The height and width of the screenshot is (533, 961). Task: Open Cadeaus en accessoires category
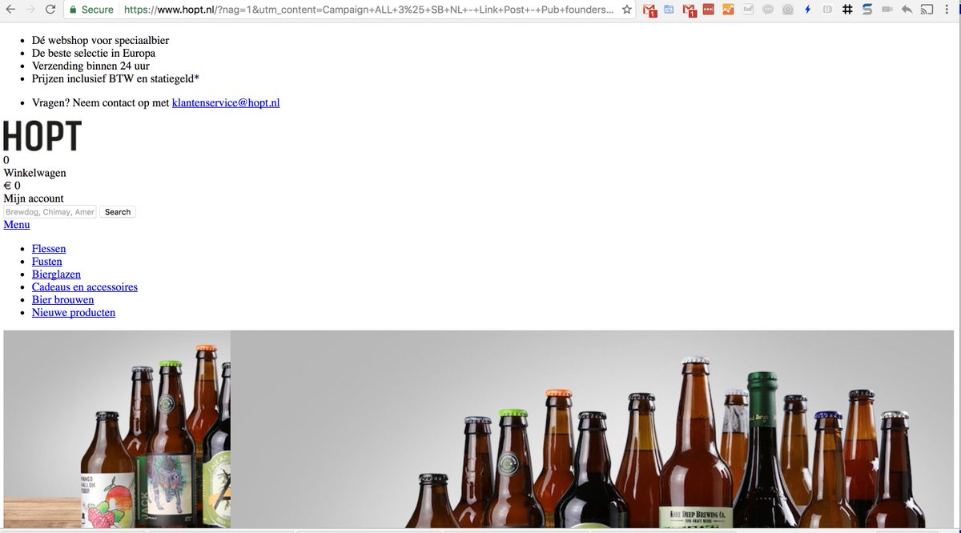85,287
